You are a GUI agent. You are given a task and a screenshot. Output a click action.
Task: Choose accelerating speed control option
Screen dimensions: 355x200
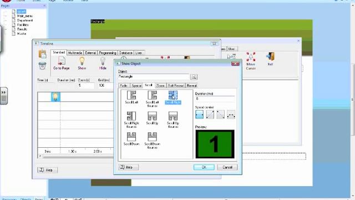click(210, 114)
